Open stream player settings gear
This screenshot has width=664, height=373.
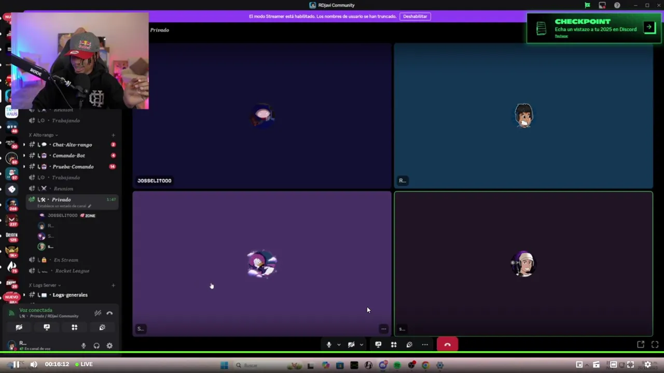647,364
